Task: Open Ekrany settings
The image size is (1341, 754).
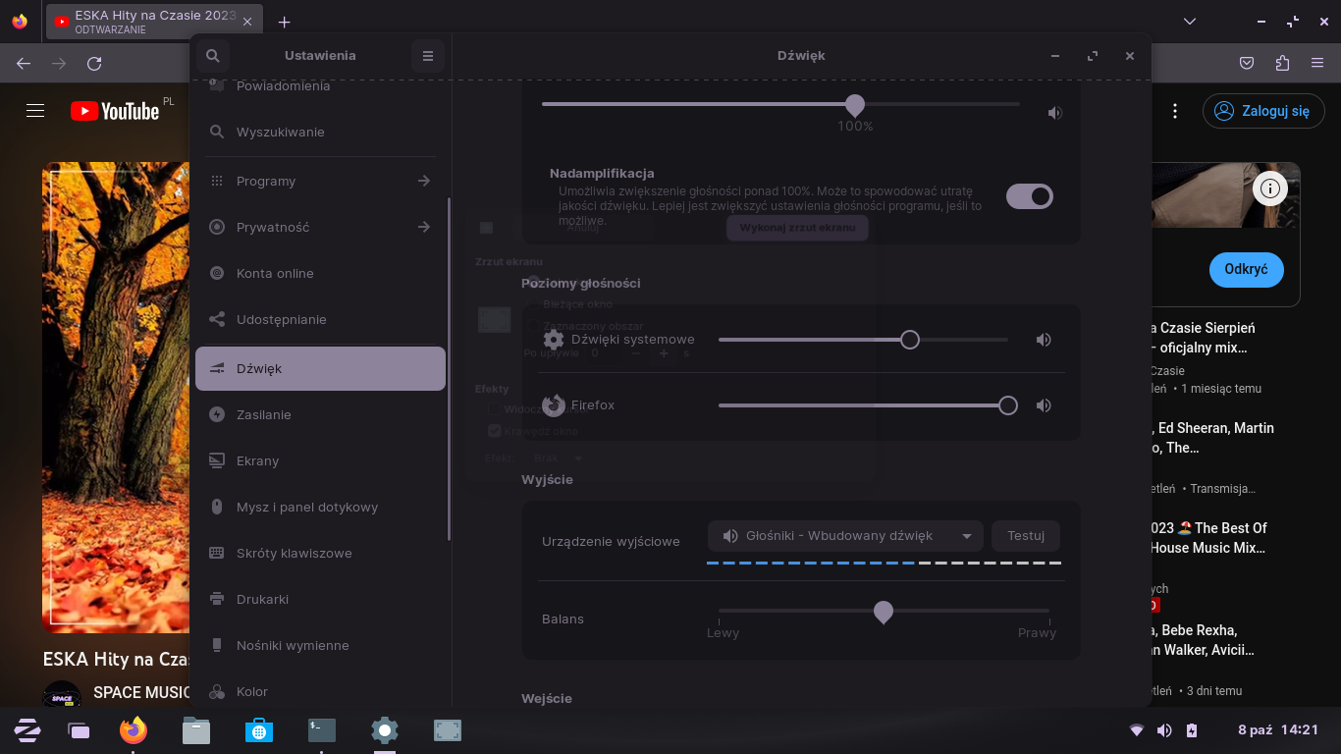Action: pyautogui.click(x=321, y=461)
